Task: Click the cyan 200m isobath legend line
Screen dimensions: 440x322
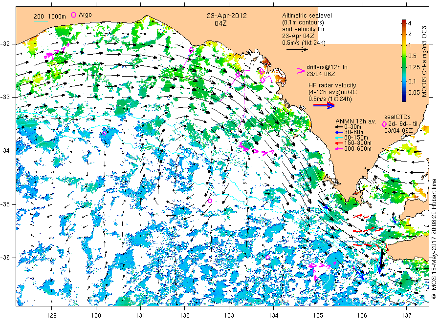Action: (x=41, y=21)
